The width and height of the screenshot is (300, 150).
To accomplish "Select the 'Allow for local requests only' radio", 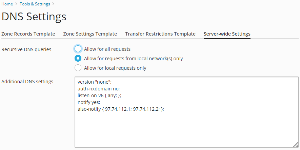I will point(78,68).
